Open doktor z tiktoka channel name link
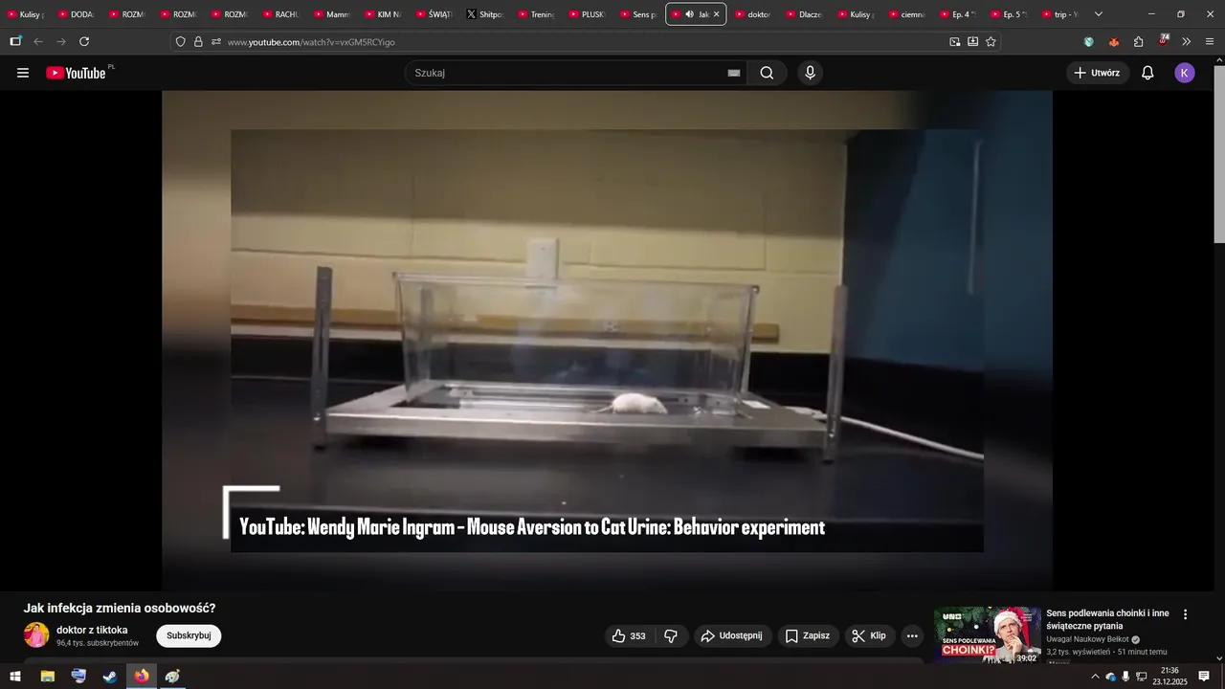 92,630
